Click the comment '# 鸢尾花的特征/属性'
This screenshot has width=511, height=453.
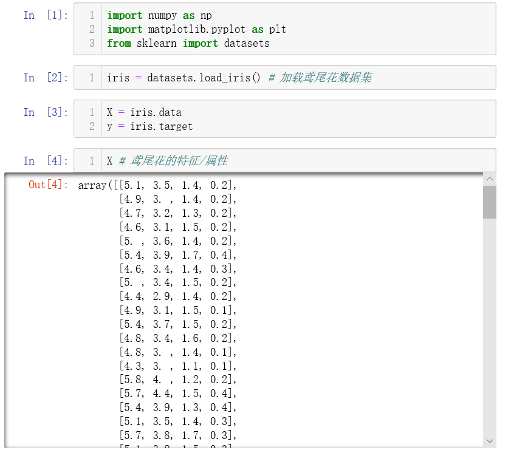[x=173, y=161]
